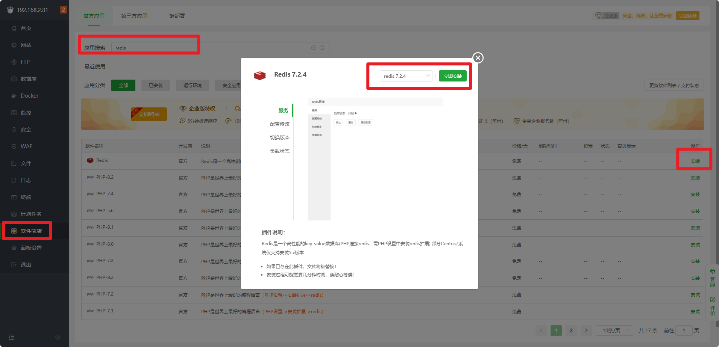Clear the search field with the x icon
The width and height of the screenshot is (719, 347).
(314, 48)
